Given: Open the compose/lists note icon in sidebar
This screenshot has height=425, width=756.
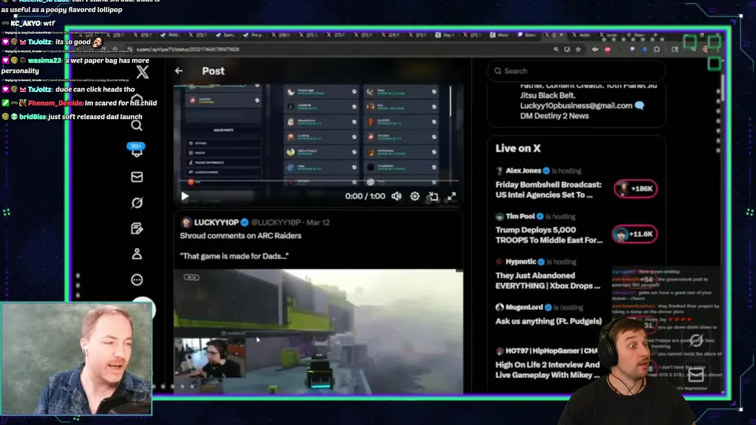Looking at the screenshot, I should click(136, 228).
